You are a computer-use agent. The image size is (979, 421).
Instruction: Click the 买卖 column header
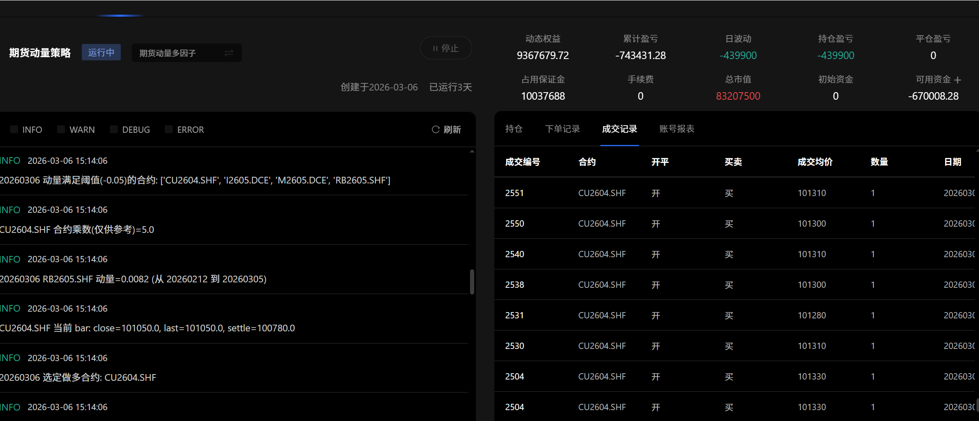point(733,162)
